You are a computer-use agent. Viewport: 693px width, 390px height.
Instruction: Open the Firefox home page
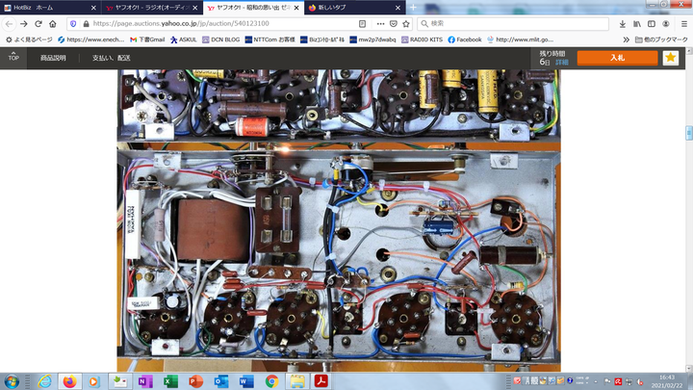(54, 23)
